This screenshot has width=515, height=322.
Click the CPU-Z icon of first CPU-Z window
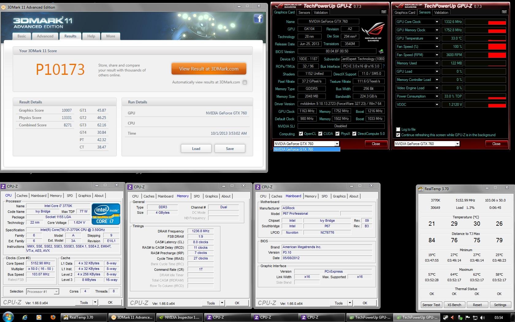click(x=3, y=186)
